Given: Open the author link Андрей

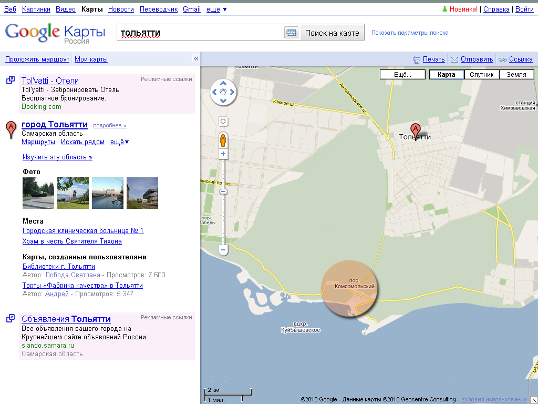Looking at the screenshot, I should click(x=57, y=294).
